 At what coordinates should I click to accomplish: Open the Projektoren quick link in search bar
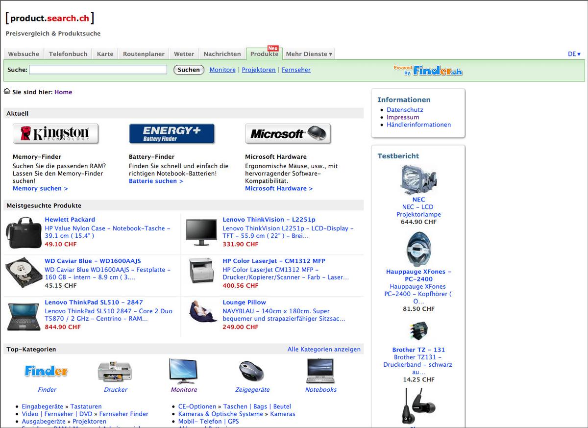259,70
